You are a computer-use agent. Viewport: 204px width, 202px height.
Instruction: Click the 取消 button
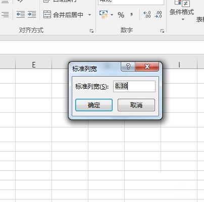coord(136,105)
